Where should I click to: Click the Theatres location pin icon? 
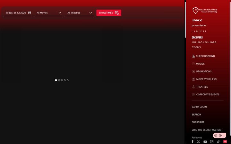tap(193, 87)
